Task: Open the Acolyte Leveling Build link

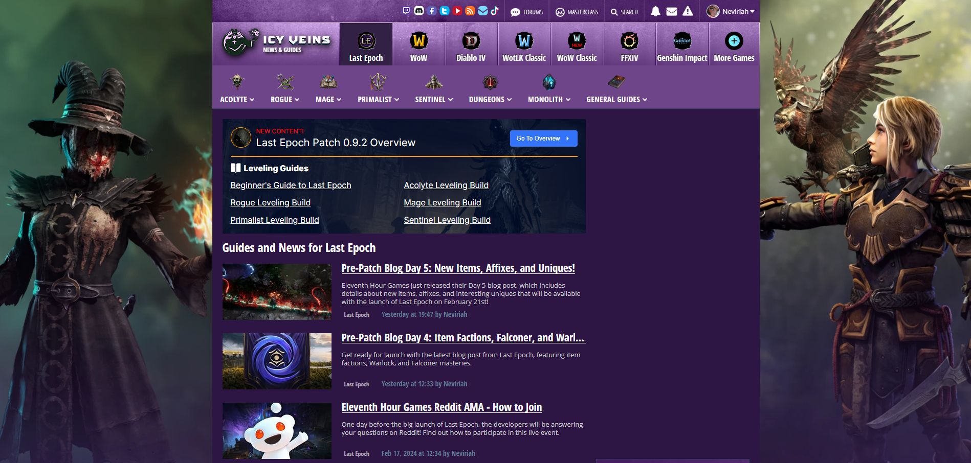Action: (x=446, y=186)
